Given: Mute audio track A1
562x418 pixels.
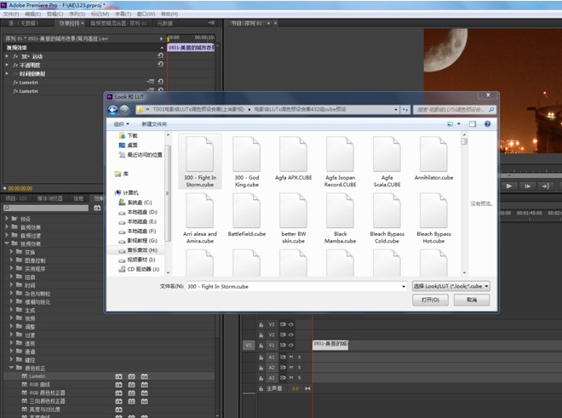Looking at the screenshot, I should coord(291,357).
